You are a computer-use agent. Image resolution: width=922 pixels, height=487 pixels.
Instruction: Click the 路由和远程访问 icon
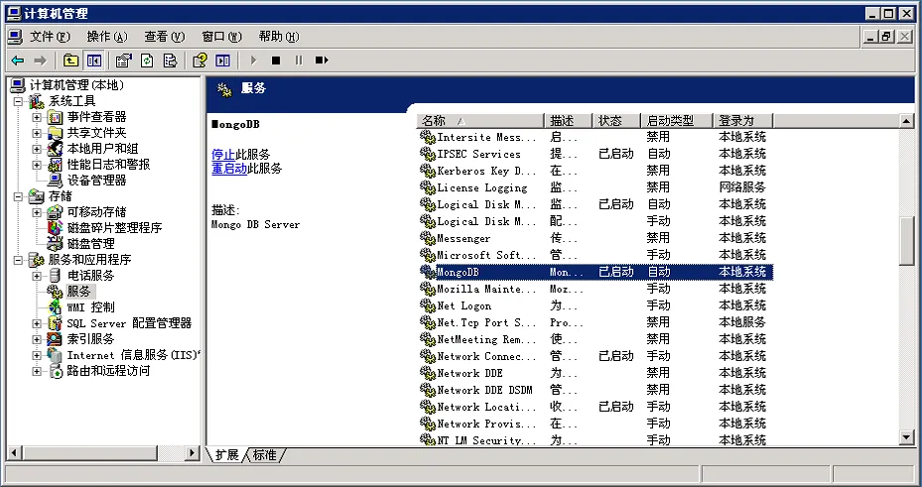click(55, 371)
